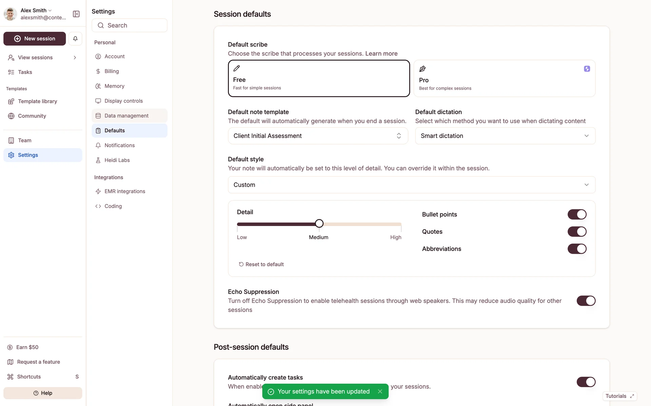Open the Heidi Labs settings

(117, 160)
